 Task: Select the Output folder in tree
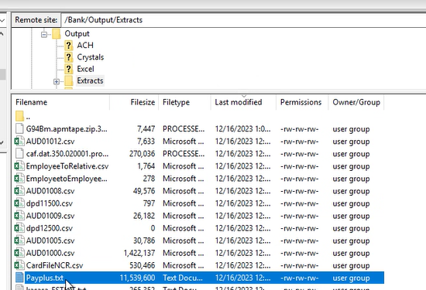[x=77, y=33]
